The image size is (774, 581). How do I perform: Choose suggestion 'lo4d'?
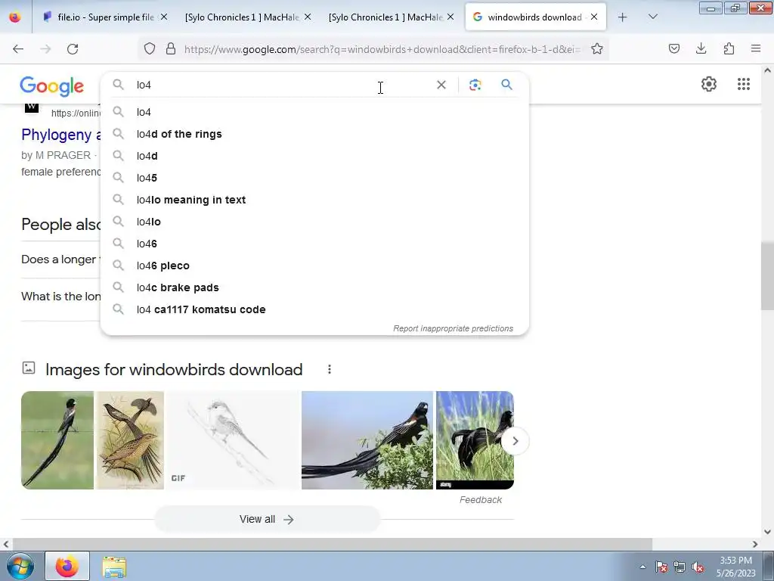click(x=314, y=156)
